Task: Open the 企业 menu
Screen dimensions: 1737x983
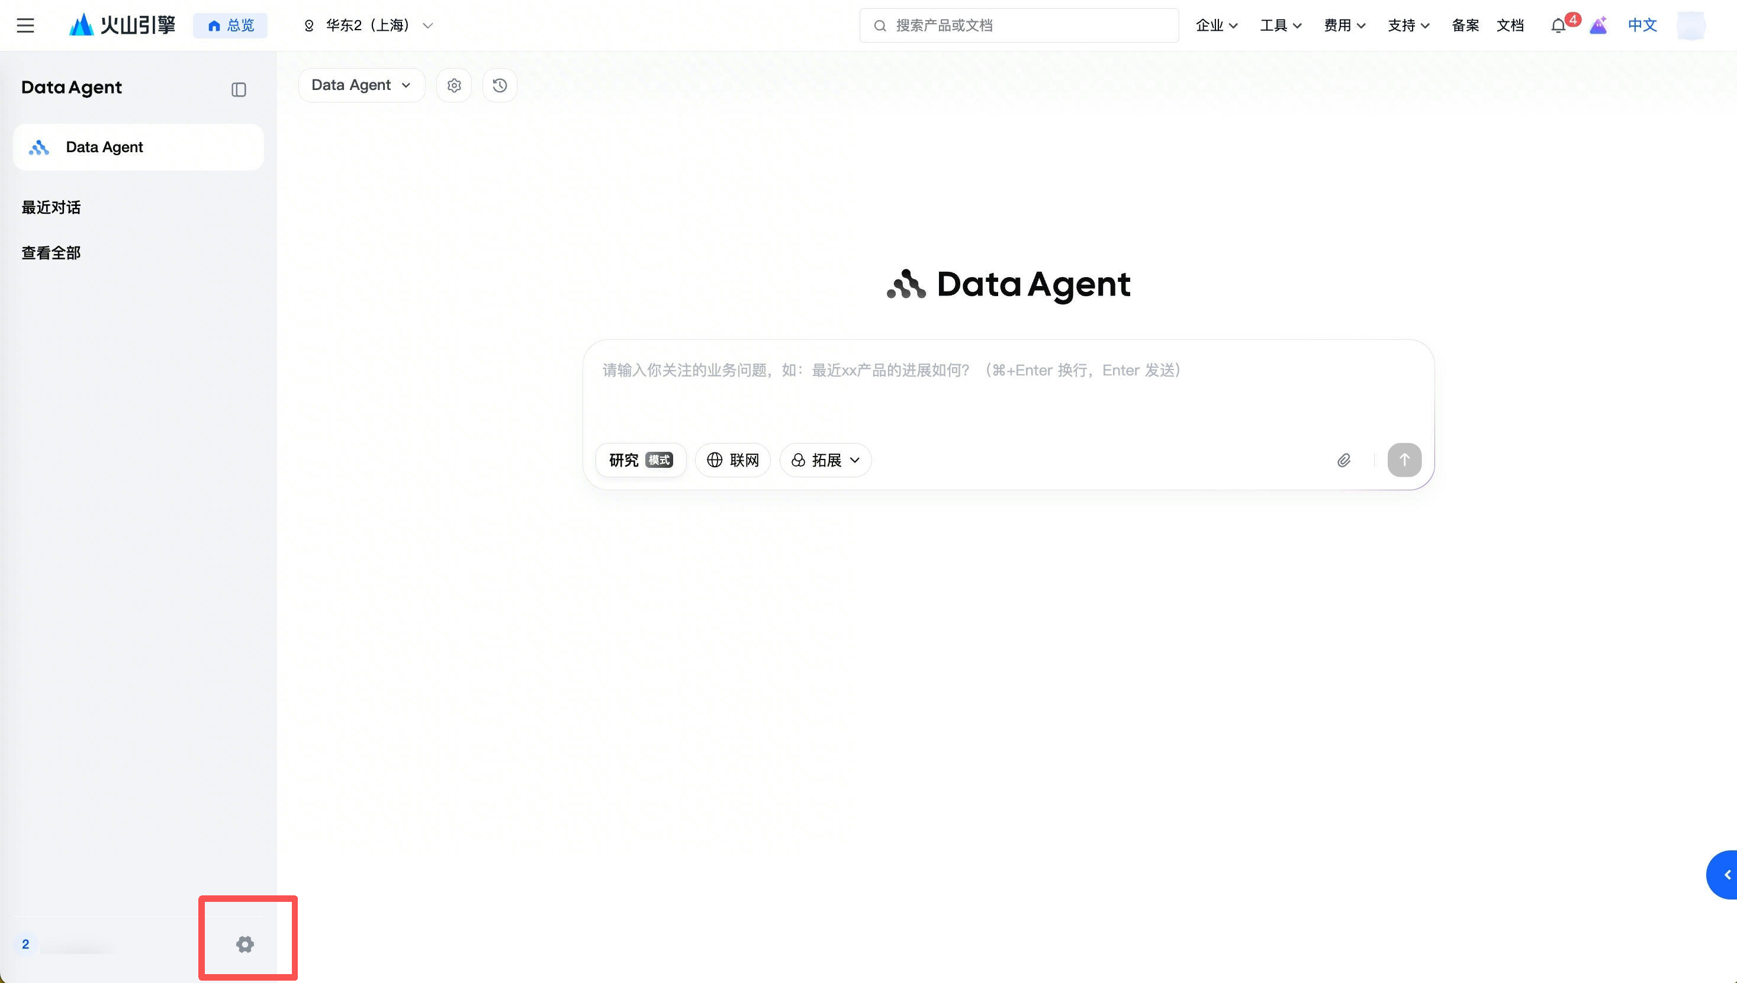Action: click(1216, 25)
